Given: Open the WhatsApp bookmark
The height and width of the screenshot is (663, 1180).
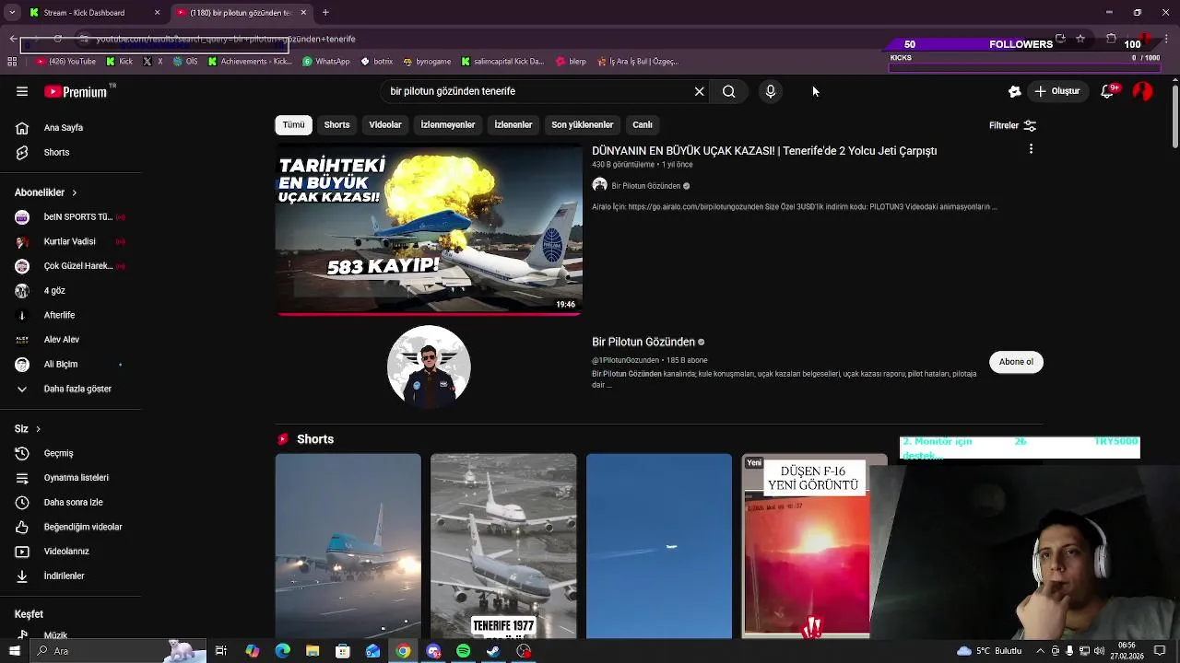Looking at the screenshot, I should coord(326,62).
